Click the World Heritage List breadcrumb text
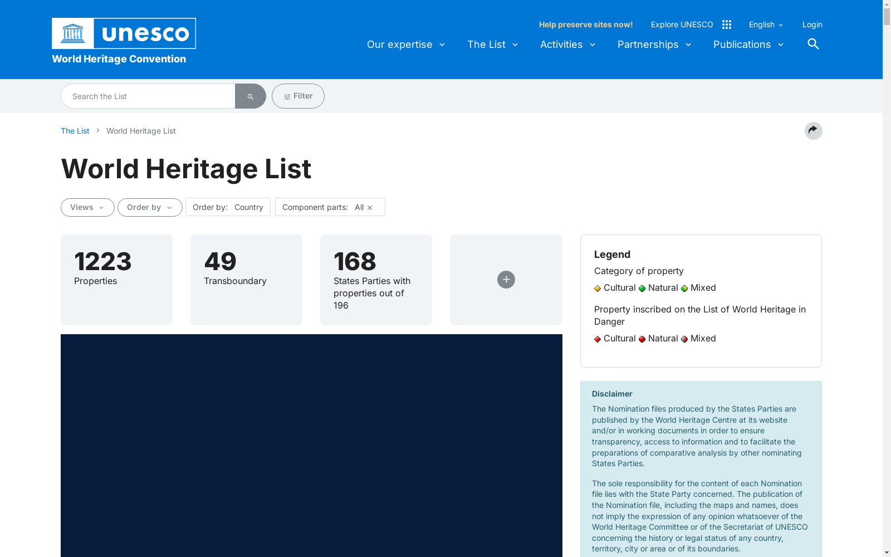Viewport: 891px width, 557px height. (141, 131)
